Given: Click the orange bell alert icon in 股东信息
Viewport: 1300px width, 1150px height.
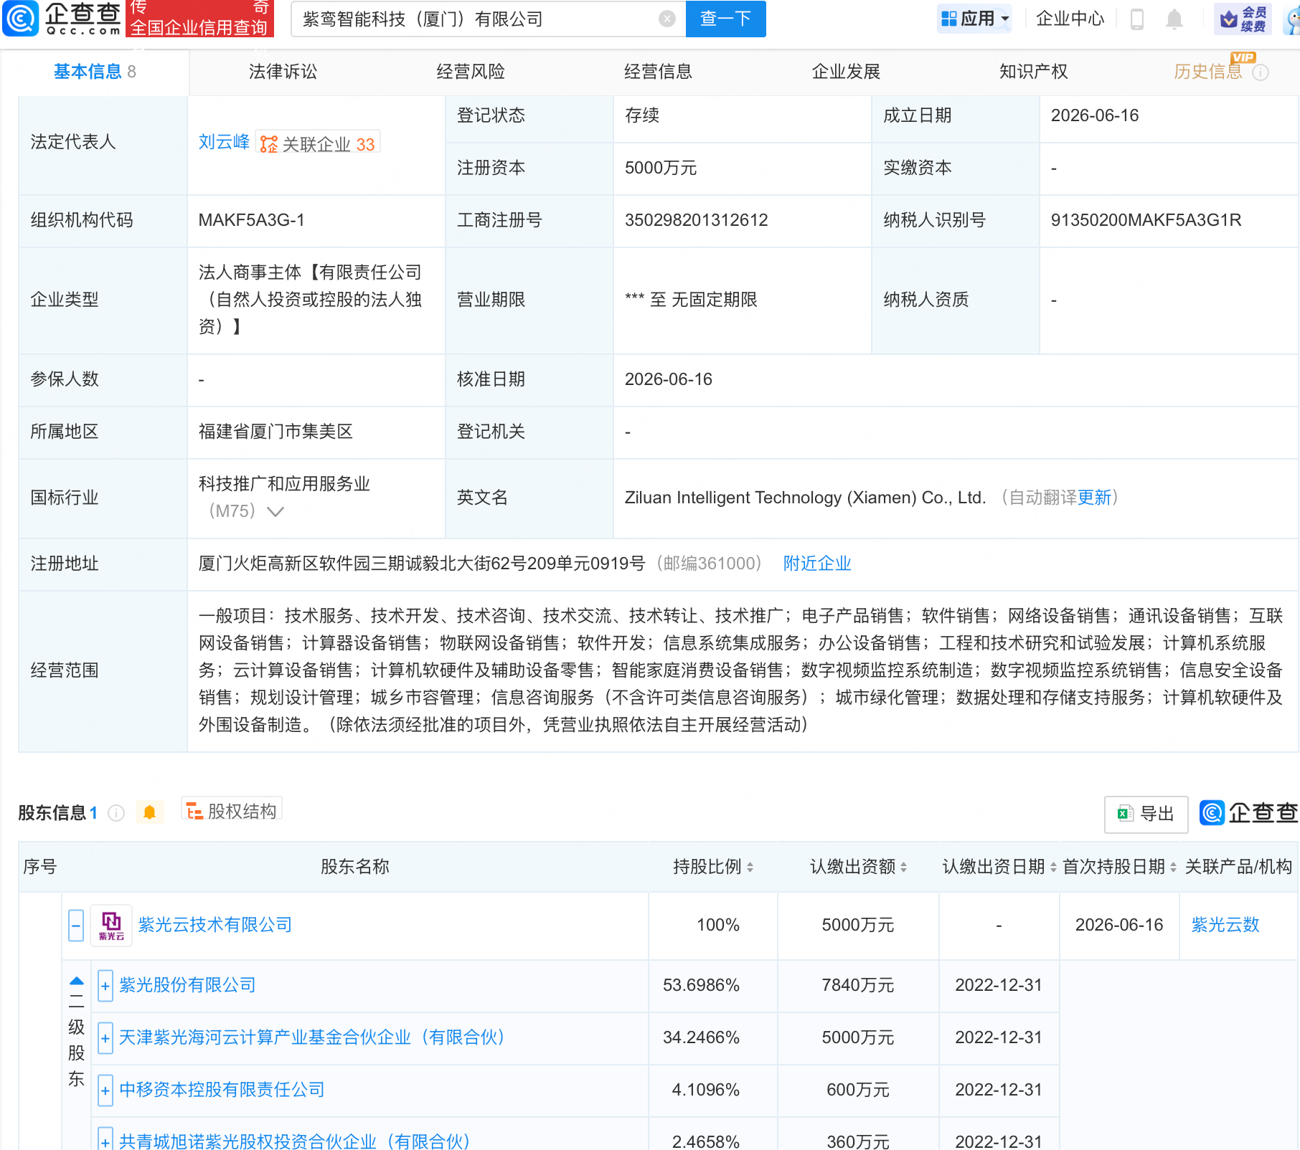Looking at the screenshot, I should (x=149, y=812).
